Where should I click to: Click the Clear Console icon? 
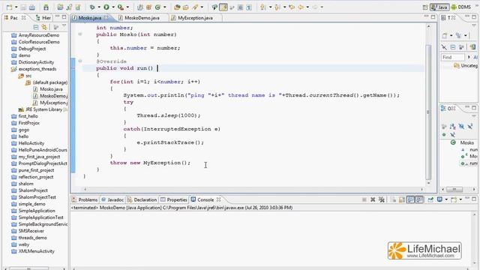click(393, 199)
